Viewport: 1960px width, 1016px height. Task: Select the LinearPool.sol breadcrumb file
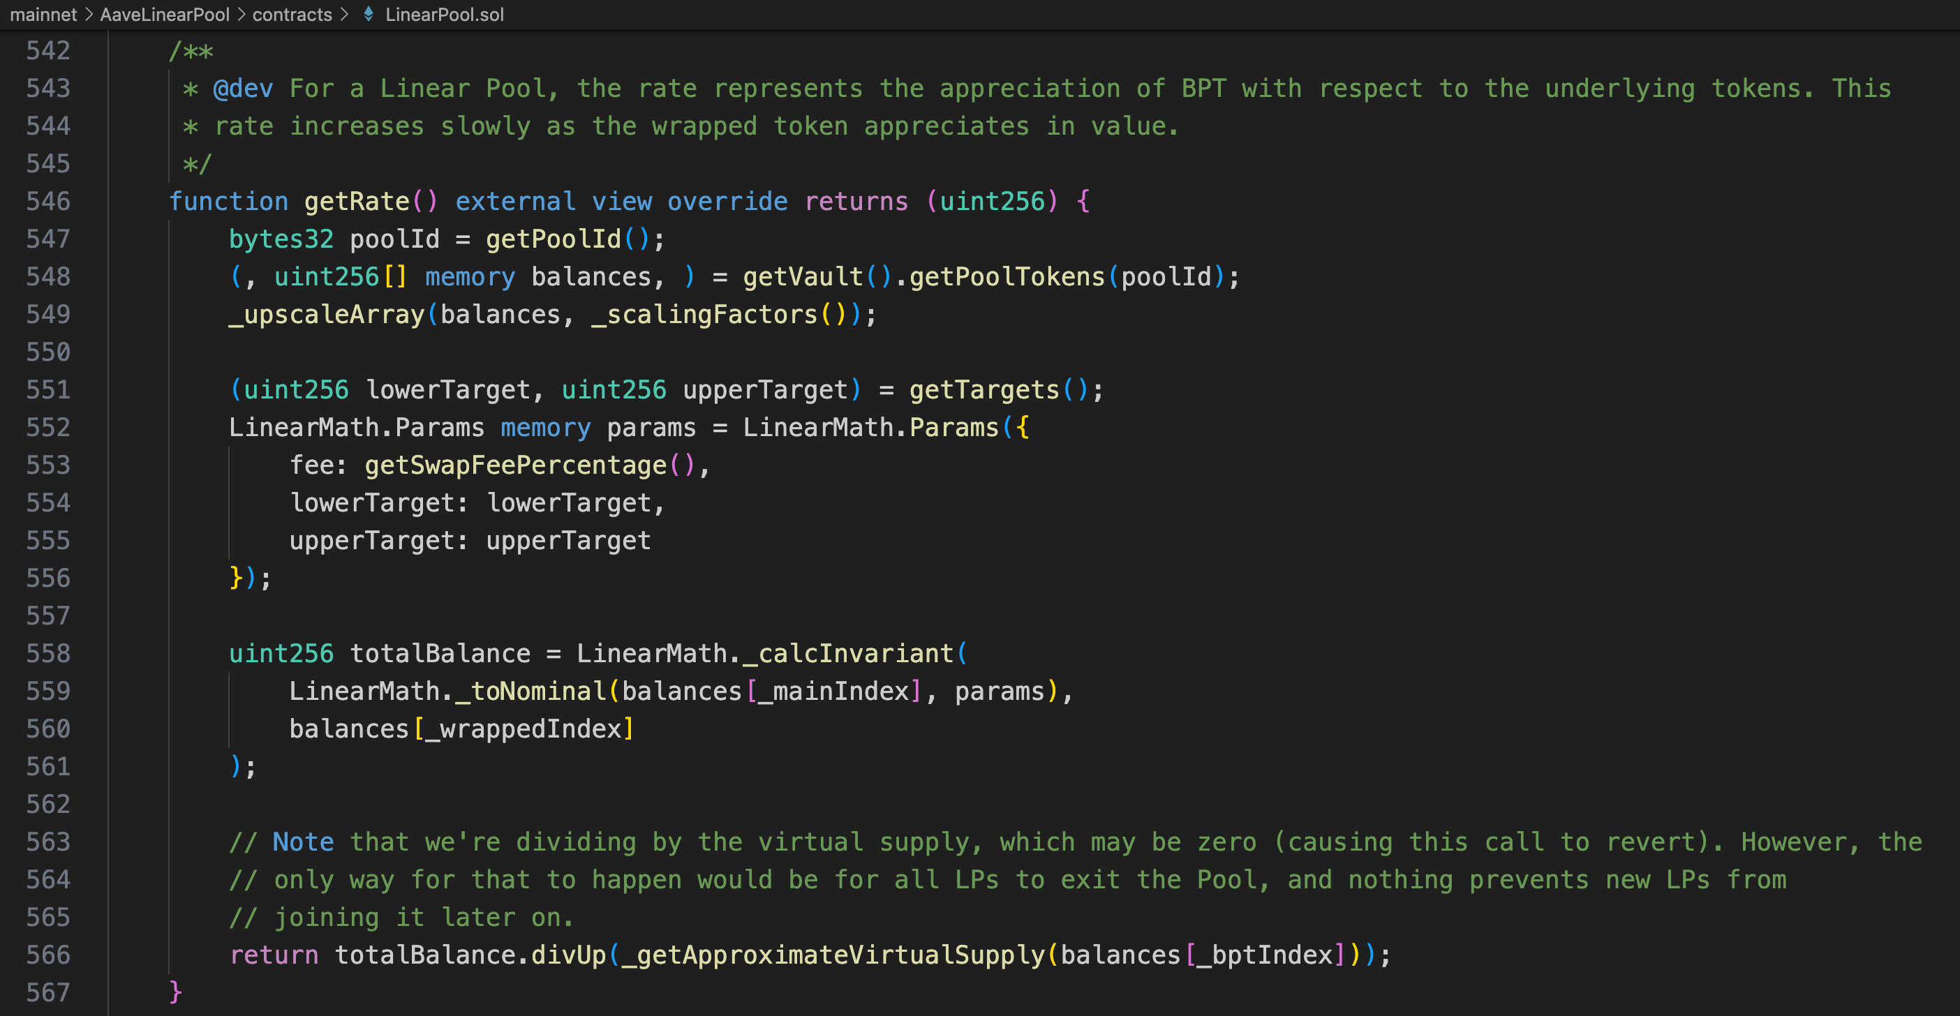445,15
